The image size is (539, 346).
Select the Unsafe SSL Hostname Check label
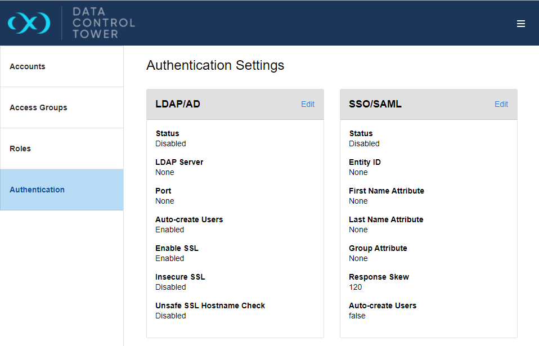(210, 305)
